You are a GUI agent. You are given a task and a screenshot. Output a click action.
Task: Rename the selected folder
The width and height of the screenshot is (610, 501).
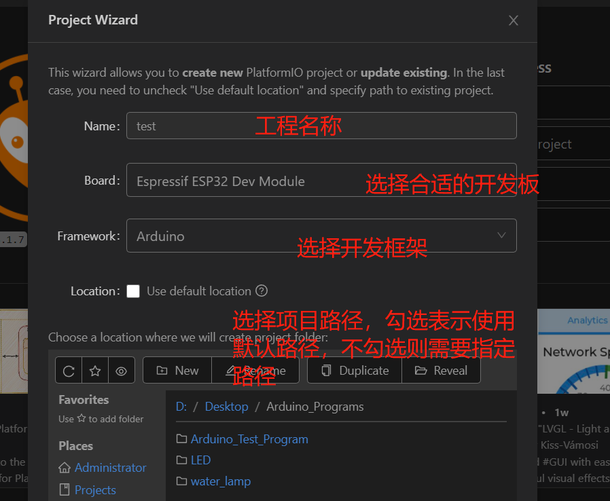click(255, 371)
